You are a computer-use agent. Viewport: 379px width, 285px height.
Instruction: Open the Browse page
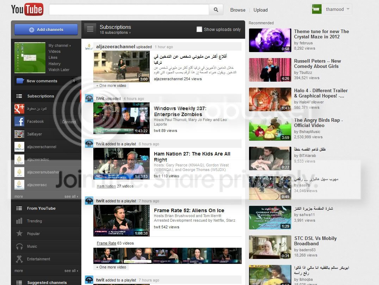238,10
